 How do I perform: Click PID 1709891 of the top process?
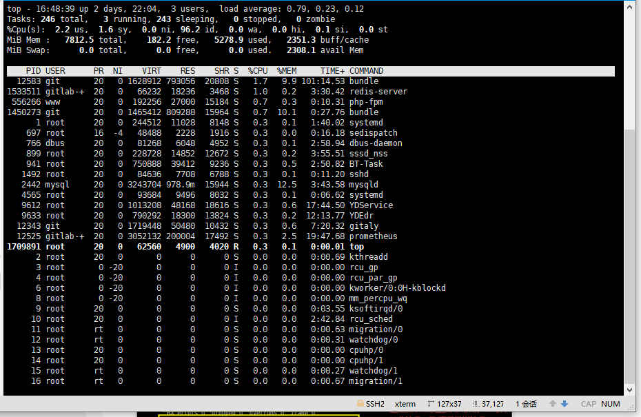23,247
